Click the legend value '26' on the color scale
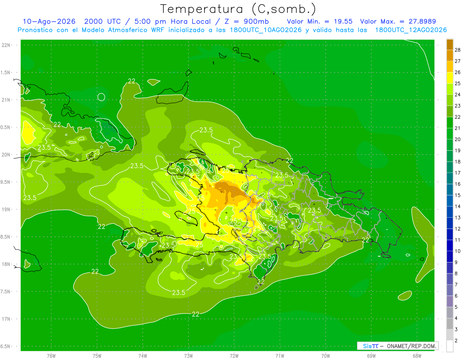 click(x=457, y=72)
